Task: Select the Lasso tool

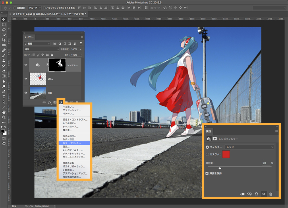Action: [4, 30]
